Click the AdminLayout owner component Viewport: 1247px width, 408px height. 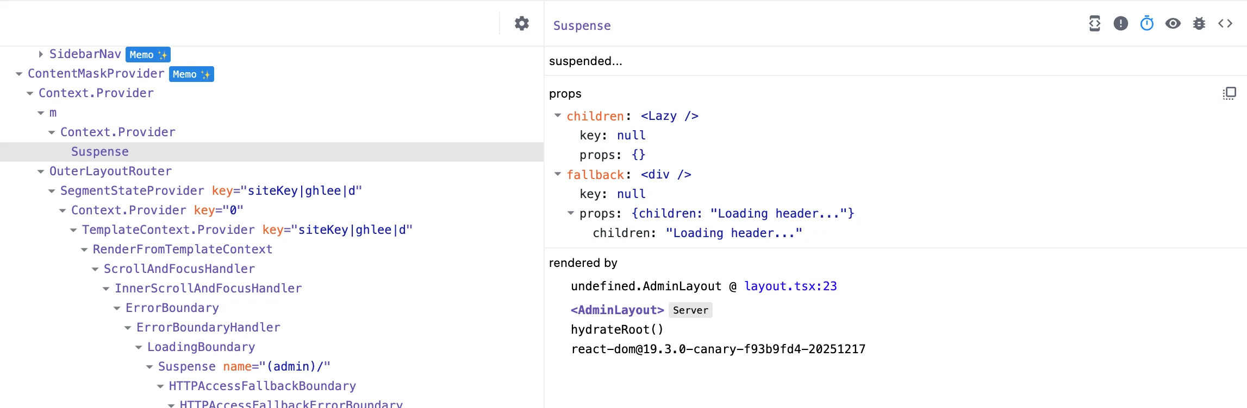tap(617, 310)
